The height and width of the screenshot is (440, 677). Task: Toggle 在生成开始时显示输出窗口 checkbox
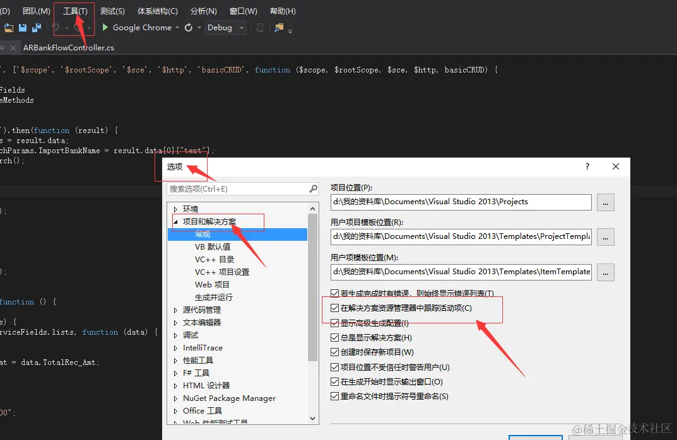coord(334,382)
